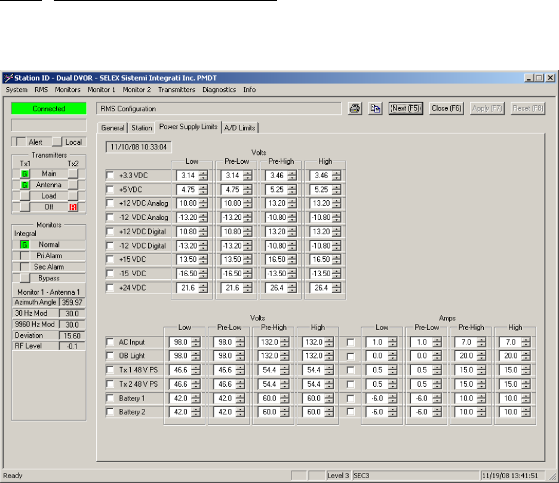Check the Battery 1 volts checkbox
Viewport: 559px width, 483px height.
pos(110,398)
